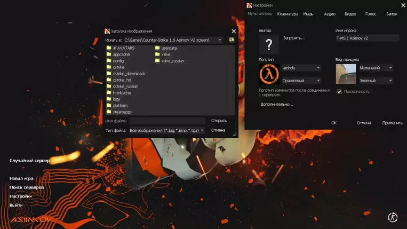Switch to the Клавиатура tab
The width and height of the screenshot is (407, 229).
pyautogui.click(x=288, y=14)
